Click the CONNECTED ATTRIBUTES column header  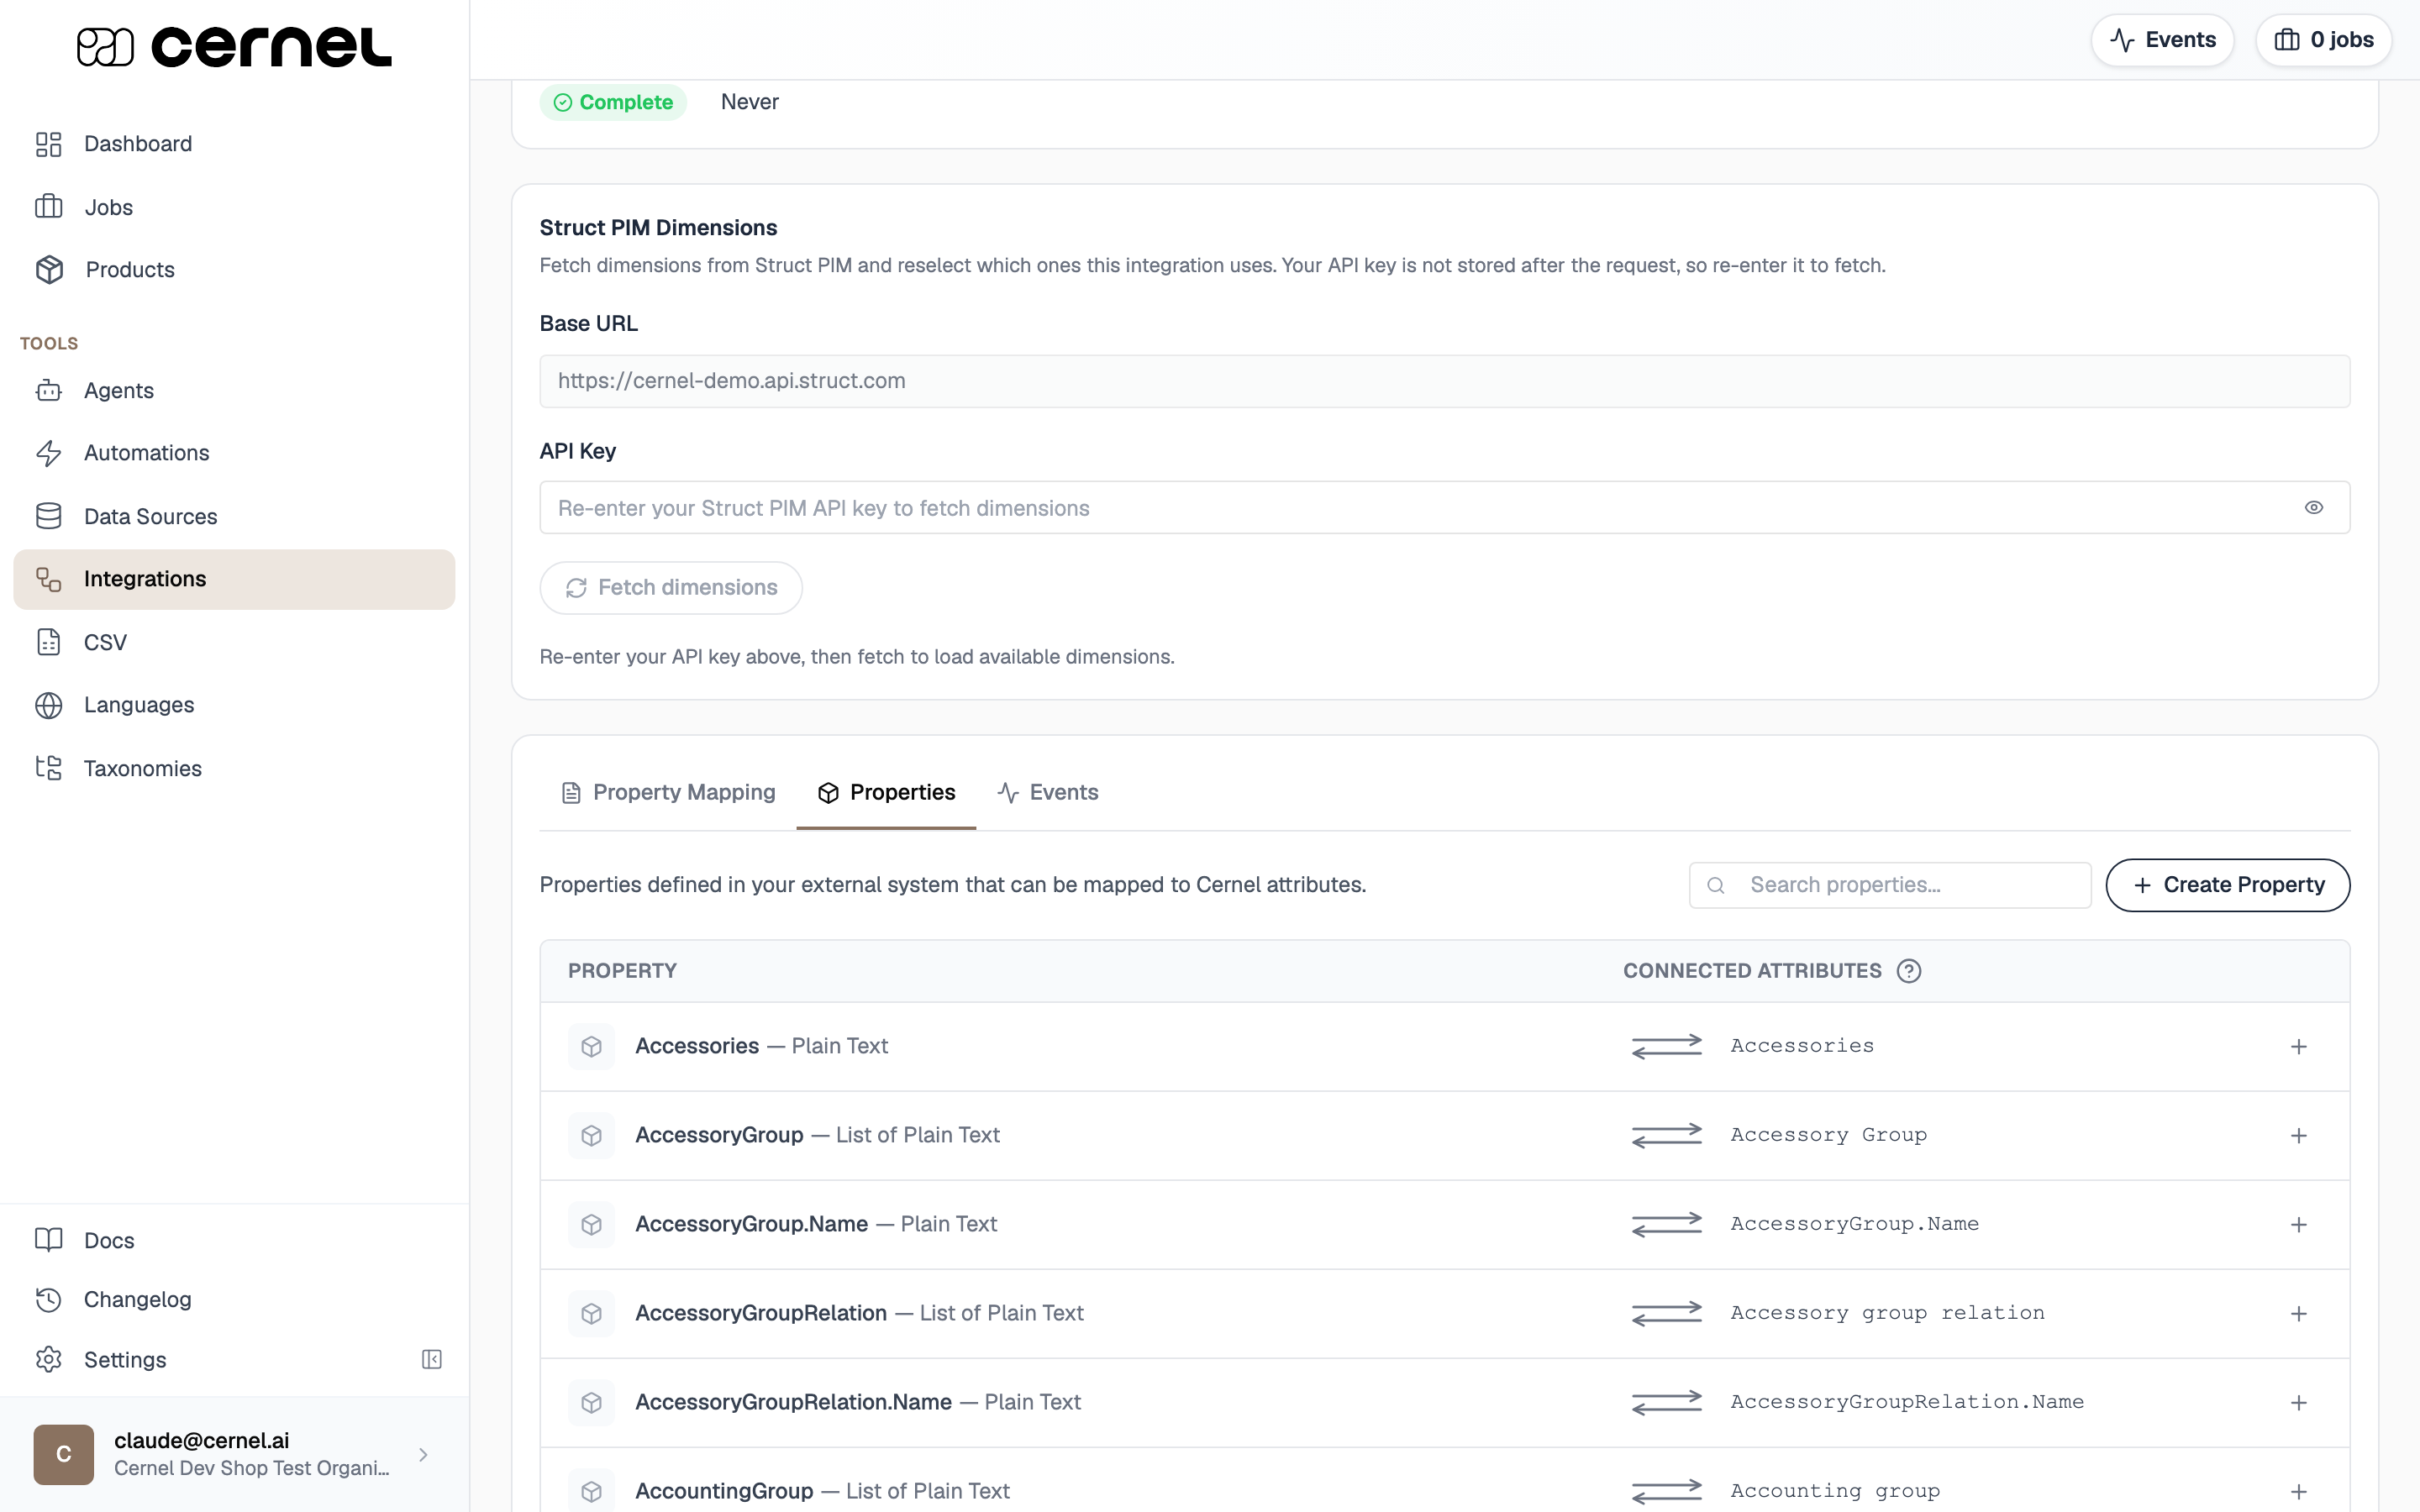[x=1752, y=971]
